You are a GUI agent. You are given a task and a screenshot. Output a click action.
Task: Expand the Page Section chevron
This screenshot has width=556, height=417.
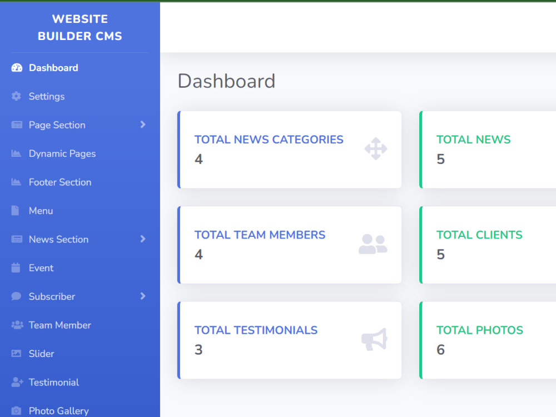click(143, 125)
